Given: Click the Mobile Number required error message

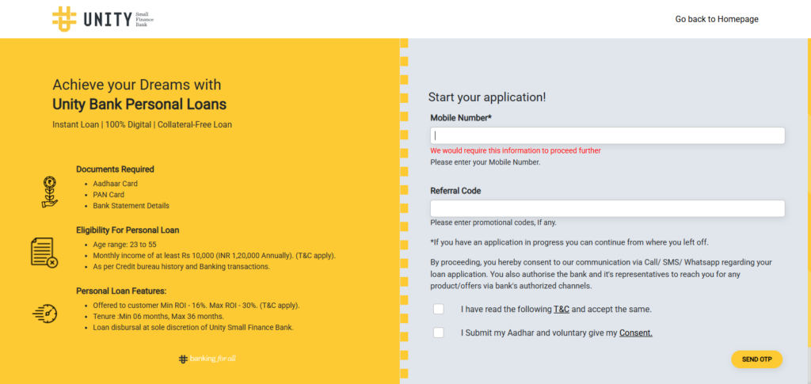Looking at the screenshot, I should point(516,150).
